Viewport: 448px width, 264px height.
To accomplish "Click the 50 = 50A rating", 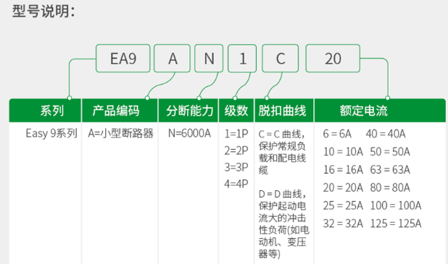I will coord(390,152).
